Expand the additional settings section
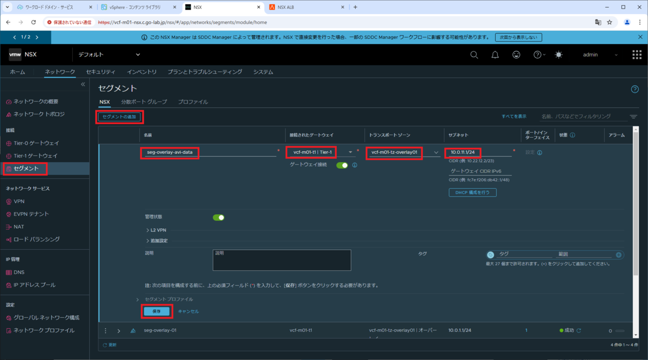Image resolution: width=648 pixels, height=360 pixels. pos(157,241)
